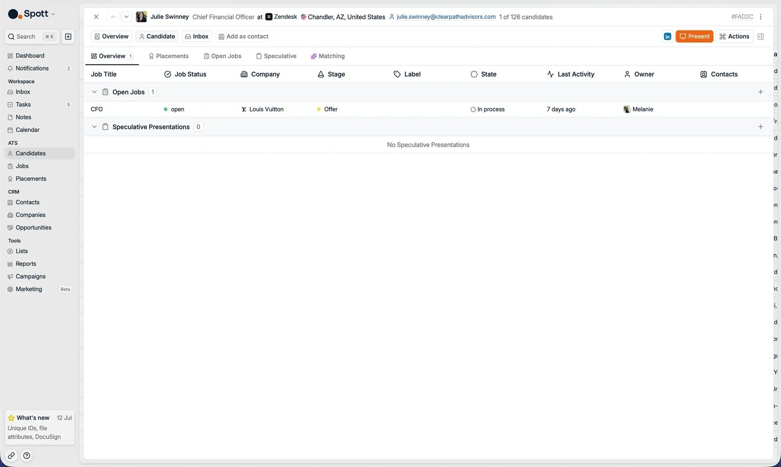Open the Workspace Inbox

[x=40, y=92]
